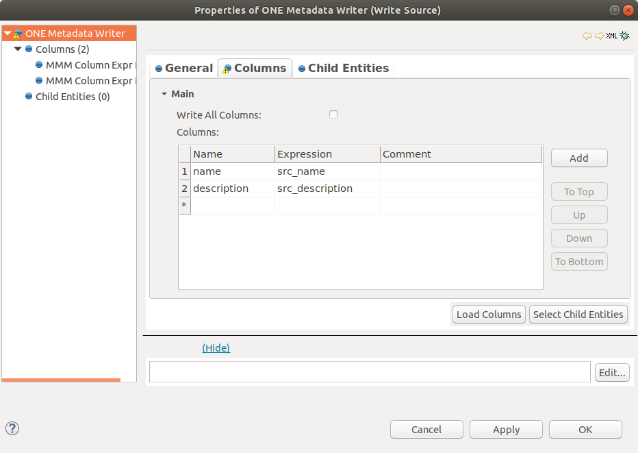The image size is (638, 453).
Task: Click the green bug debug icon
Action: pyautogui.click(x=624, y=36)
